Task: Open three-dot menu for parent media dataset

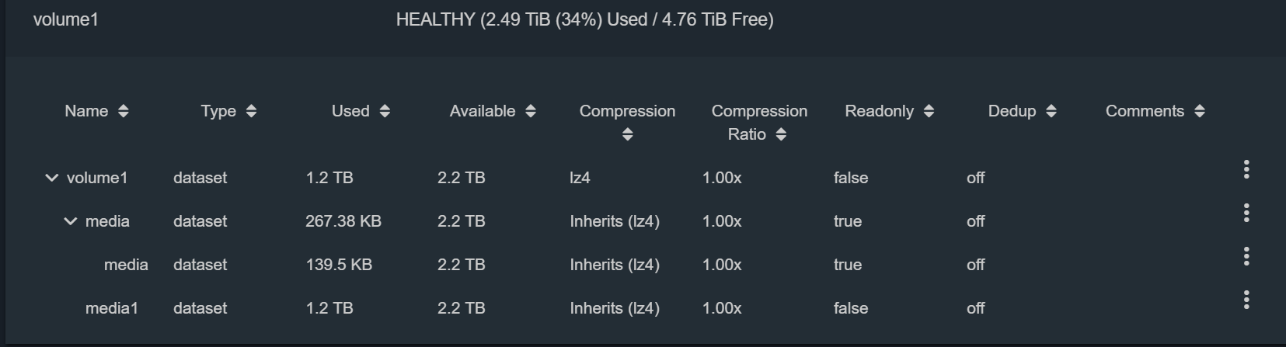Action: click(x=1246, y=213)
